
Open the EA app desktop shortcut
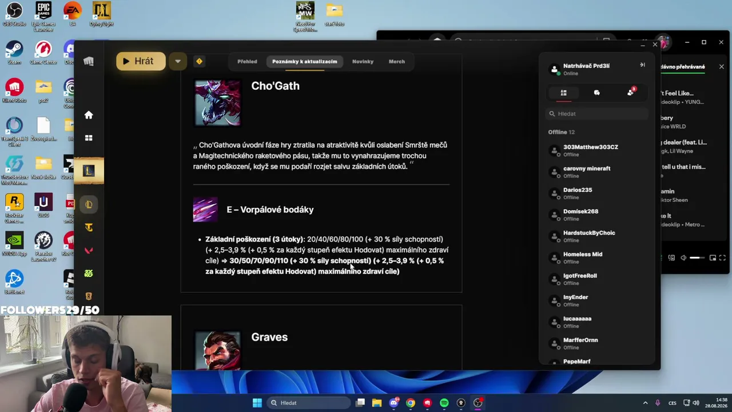pyautogui.click(x=73, y=14)
